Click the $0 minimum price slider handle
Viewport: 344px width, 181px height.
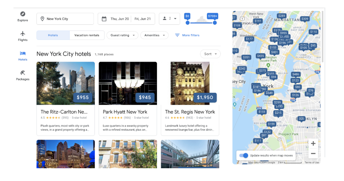click(x=188, y=23)
